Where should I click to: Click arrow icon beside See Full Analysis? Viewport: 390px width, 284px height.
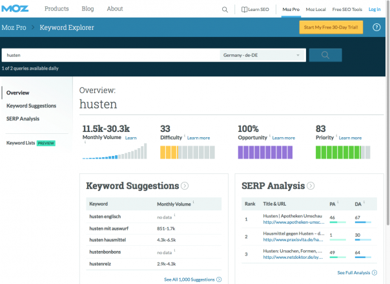pos(375,273)
